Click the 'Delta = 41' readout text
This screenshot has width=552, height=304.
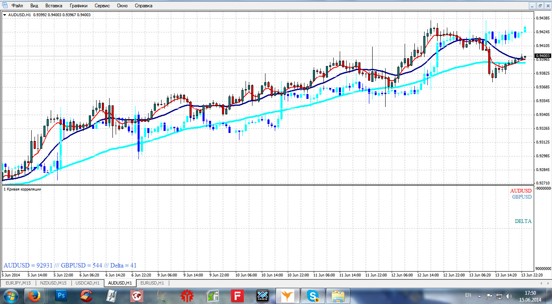(123, 265)
